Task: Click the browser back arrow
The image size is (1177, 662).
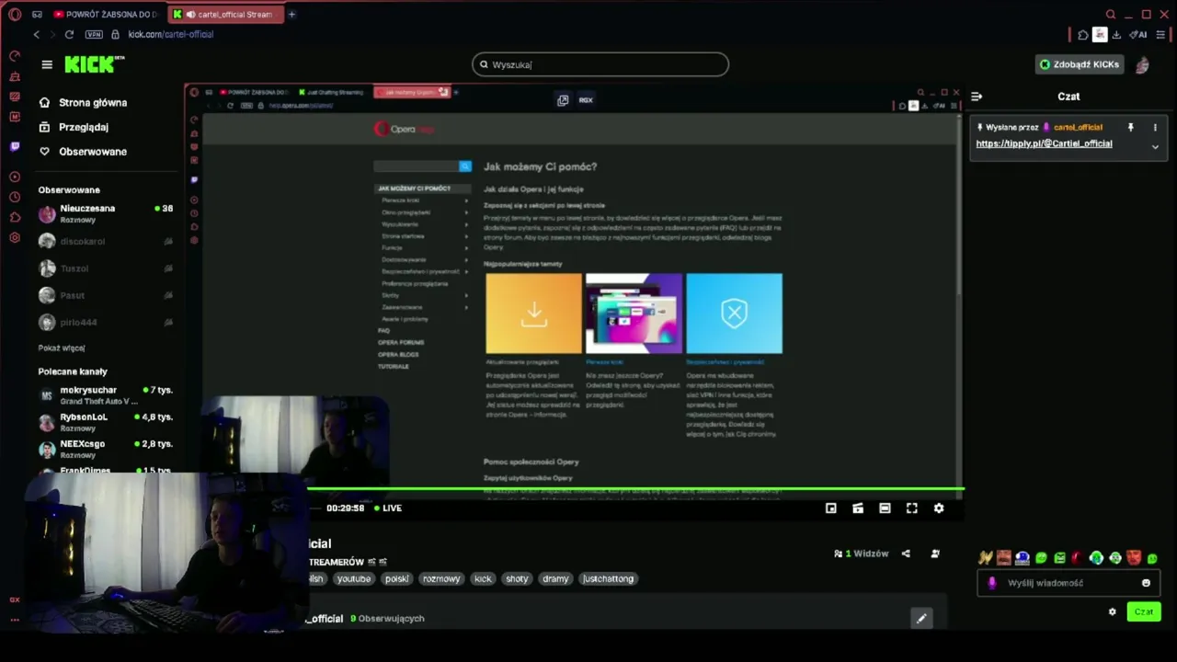Action: (x=37, y=34)
